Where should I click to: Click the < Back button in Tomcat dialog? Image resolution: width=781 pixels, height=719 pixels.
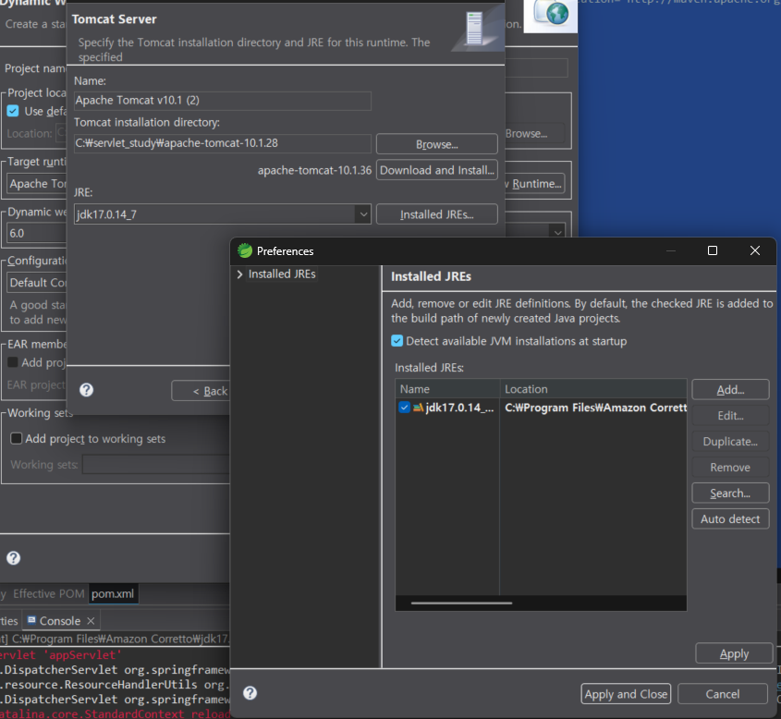pos(201,391)
